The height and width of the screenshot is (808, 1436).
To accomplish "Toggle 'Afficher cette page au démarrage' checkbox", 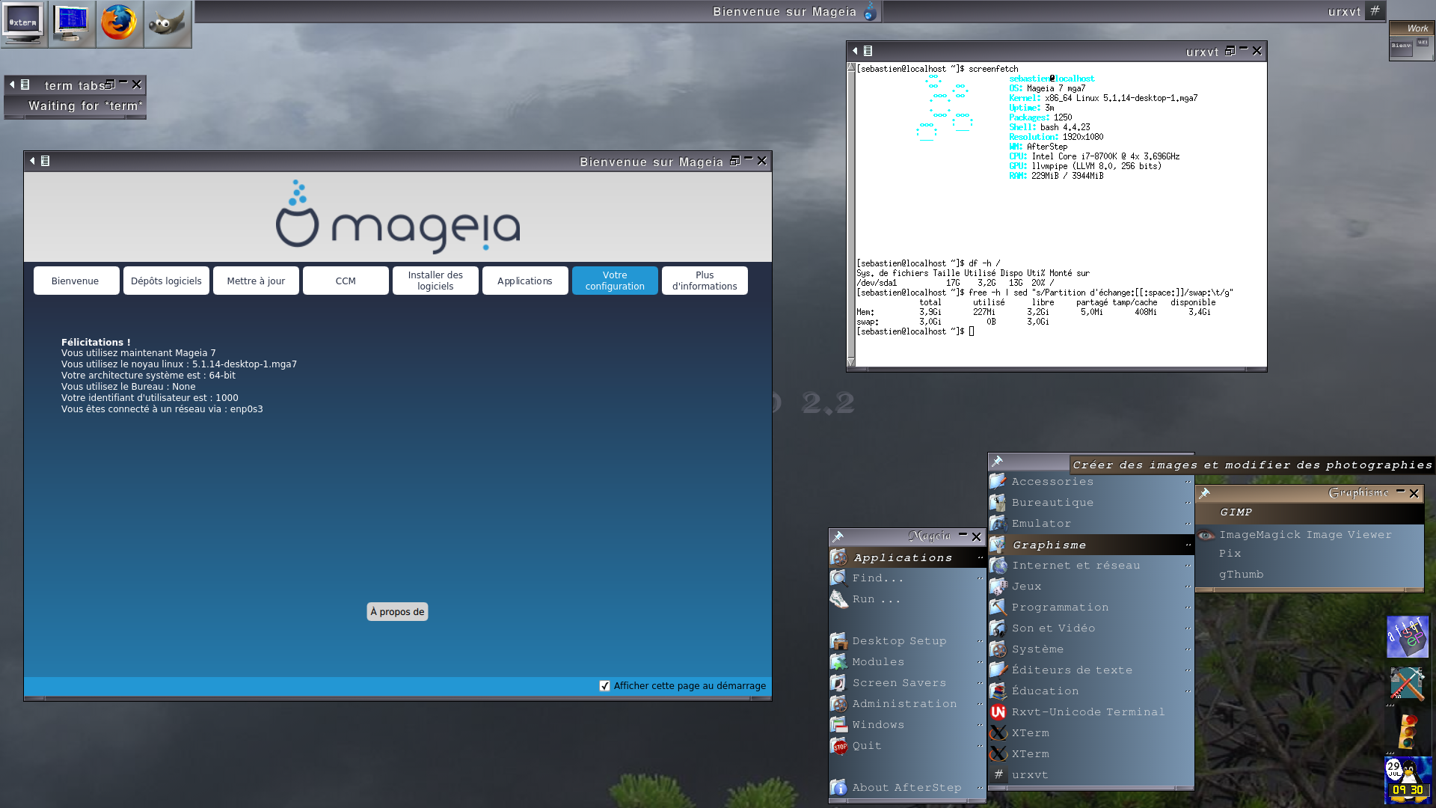I will (x=604, y=686).
